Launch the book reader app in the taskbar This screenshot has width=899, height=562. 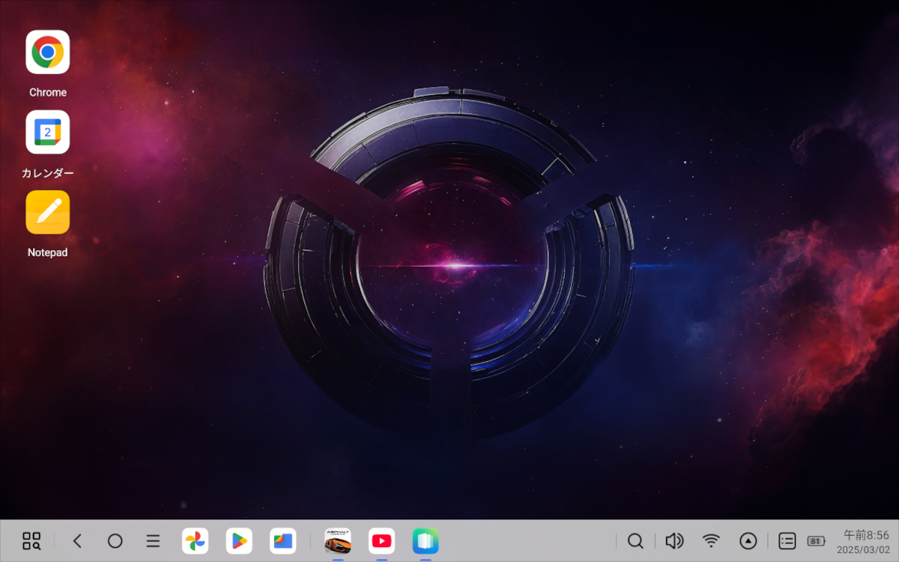(x=425, y=540)
